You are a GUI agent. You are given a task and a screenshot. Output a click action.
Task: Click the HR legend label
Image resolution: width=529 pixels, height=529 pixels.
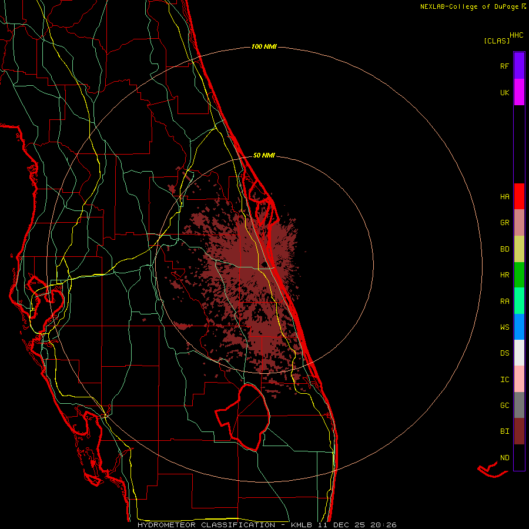pyautogui.click(x=504, y=275)
